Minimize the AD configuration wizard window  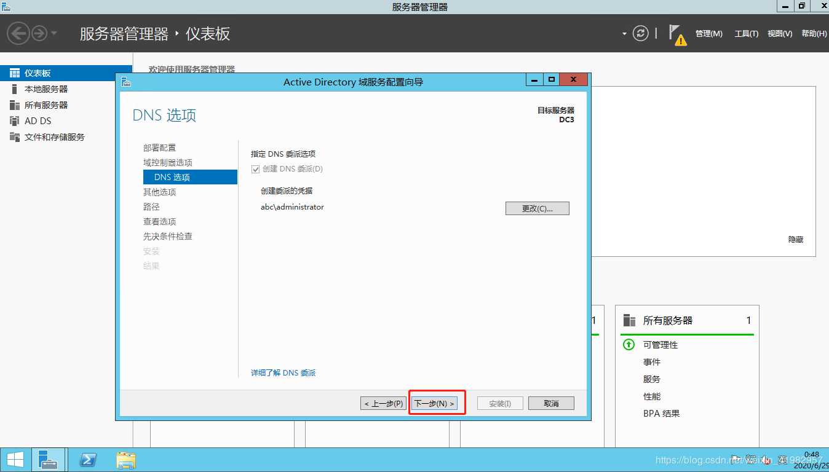(534, 80)
